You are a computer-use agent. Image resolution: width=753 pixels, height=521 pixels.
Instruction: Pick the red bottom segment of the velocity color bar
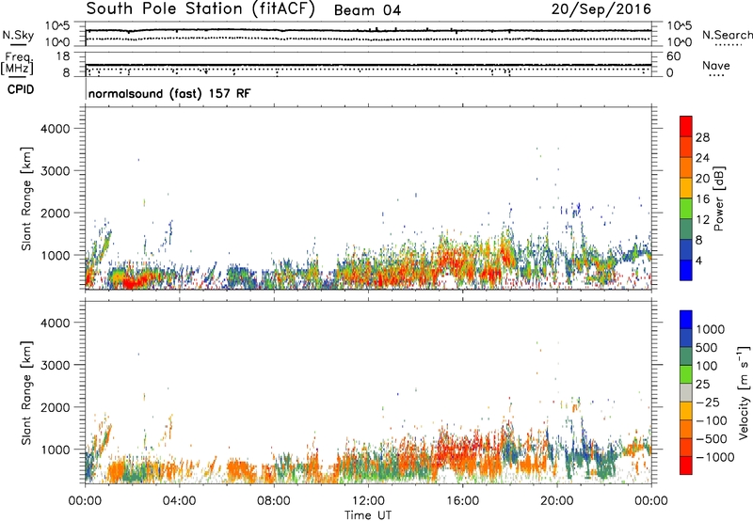[686, 466]
